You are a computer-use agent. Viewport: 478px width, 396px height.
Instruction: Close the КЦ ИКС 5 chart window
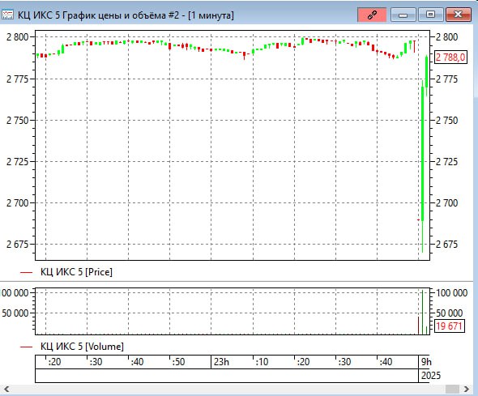pyautogui.click(x=459, y=15)
